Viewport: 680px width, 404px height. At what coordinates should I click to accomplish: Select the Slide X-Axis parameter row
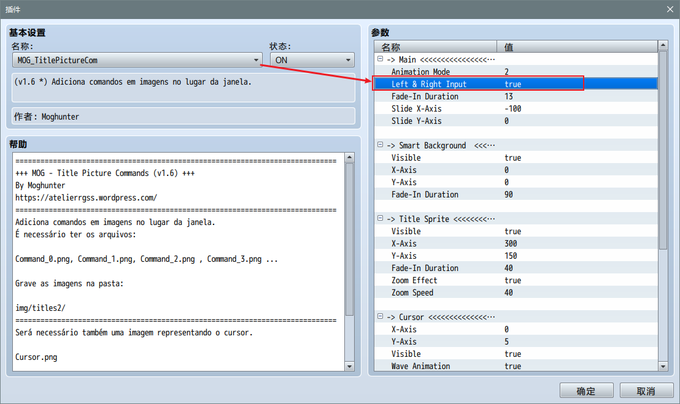516,109
